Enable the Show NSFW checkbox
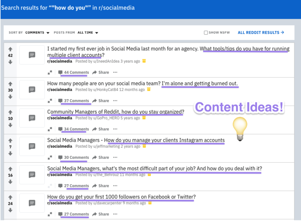This screenshot has width=301, height=223. [x=206, y=32]
